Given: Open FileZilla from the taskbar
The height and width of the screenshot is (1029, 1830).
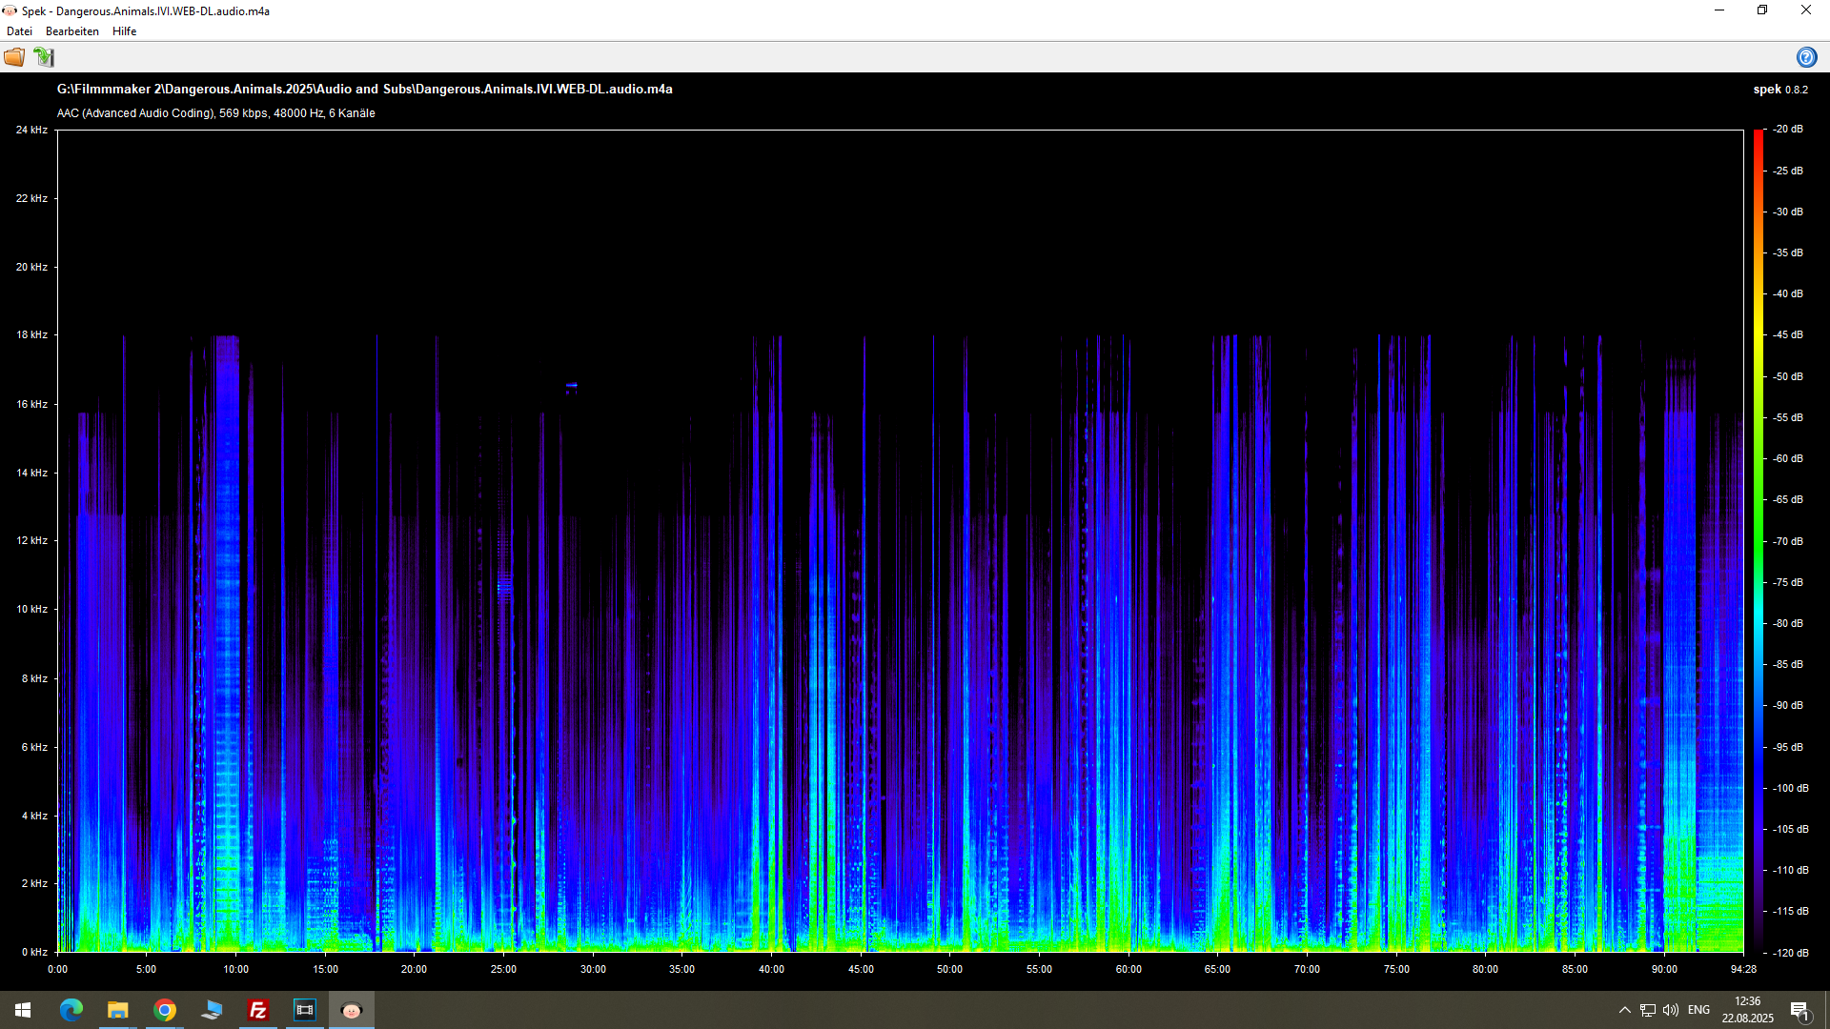Looking at the screenshot, I should 258,1010.
